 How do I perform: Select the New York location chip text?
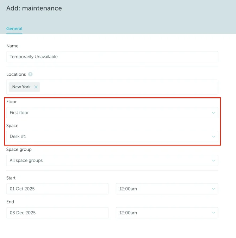(x=21, y=87)
